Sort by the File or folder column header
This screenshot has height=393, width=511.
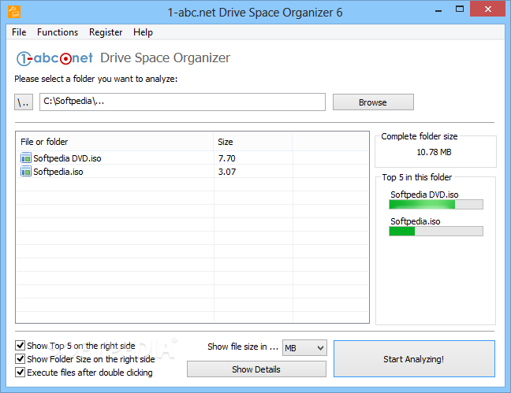click(114, 142)
